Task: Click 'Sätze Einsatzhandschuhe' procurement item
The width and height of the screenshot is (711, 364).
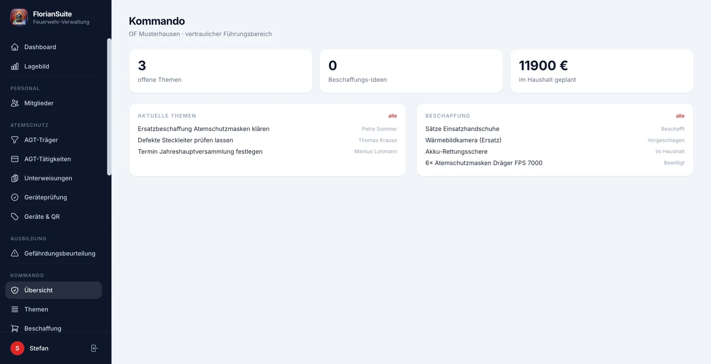Action: [462, 129]
